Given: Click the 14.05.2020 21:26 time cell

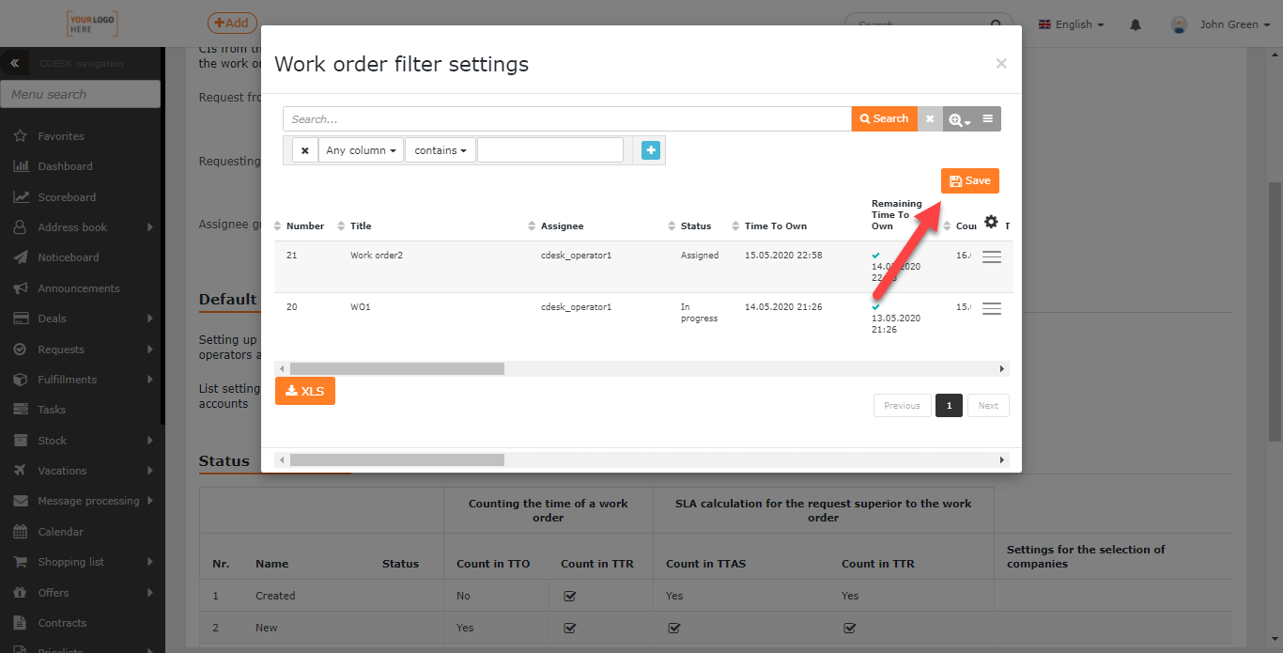Looking at the screenshot, I should pyautogui.click(x=783, y=307).
